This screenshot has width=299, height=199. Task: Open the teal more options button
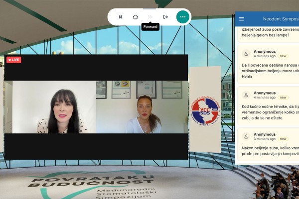(183, 17)
